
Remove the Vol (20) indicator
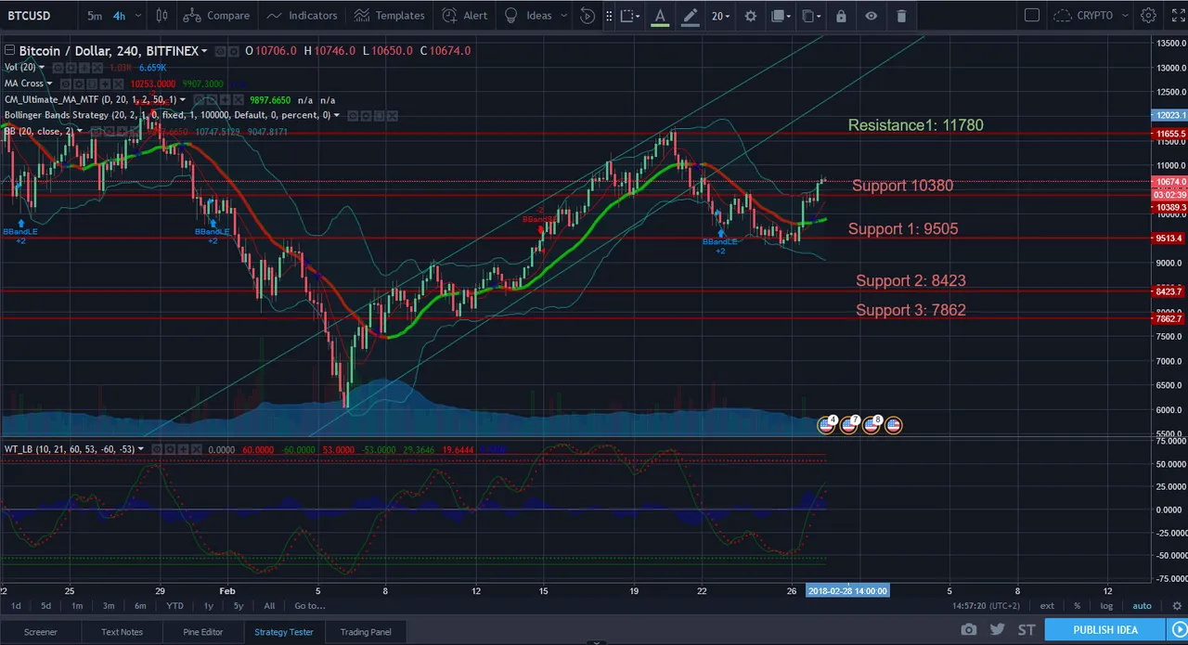[97, 68]
